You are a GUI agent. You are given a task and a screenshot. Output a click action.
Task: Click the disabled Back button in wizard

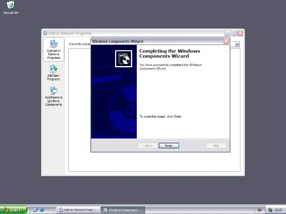[147, 146]
